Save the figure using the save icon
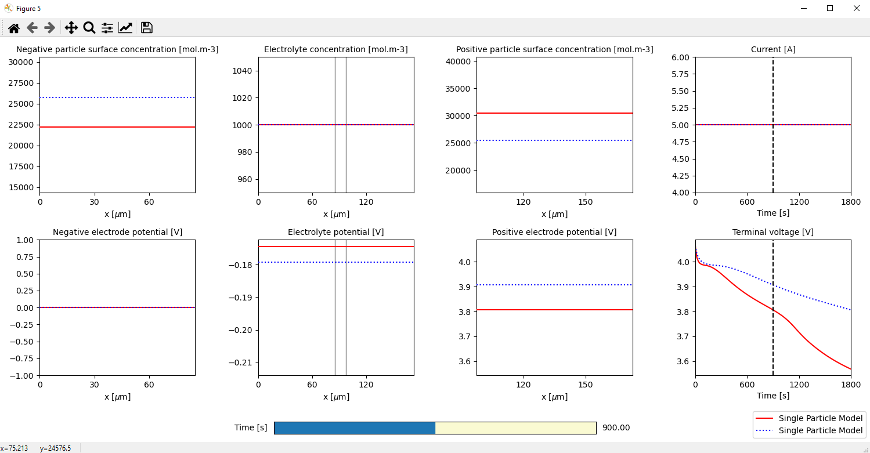 pyautogui.click(x=146, y=27)
